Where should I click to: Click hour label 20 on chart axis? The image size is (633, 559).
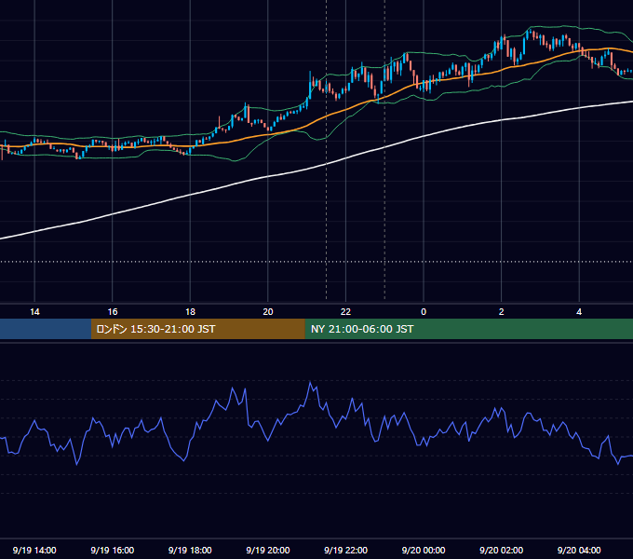click(x=268, y=312)
